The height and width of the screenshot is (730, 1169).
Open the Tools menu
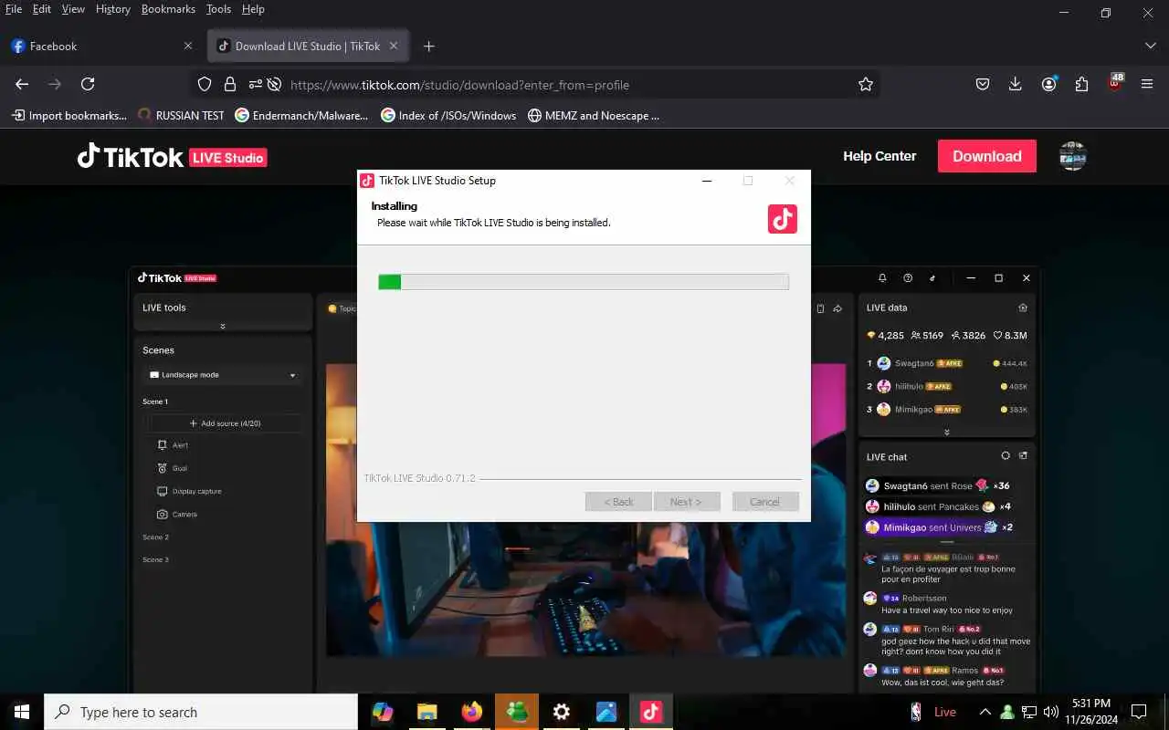[x=218, y=9]
